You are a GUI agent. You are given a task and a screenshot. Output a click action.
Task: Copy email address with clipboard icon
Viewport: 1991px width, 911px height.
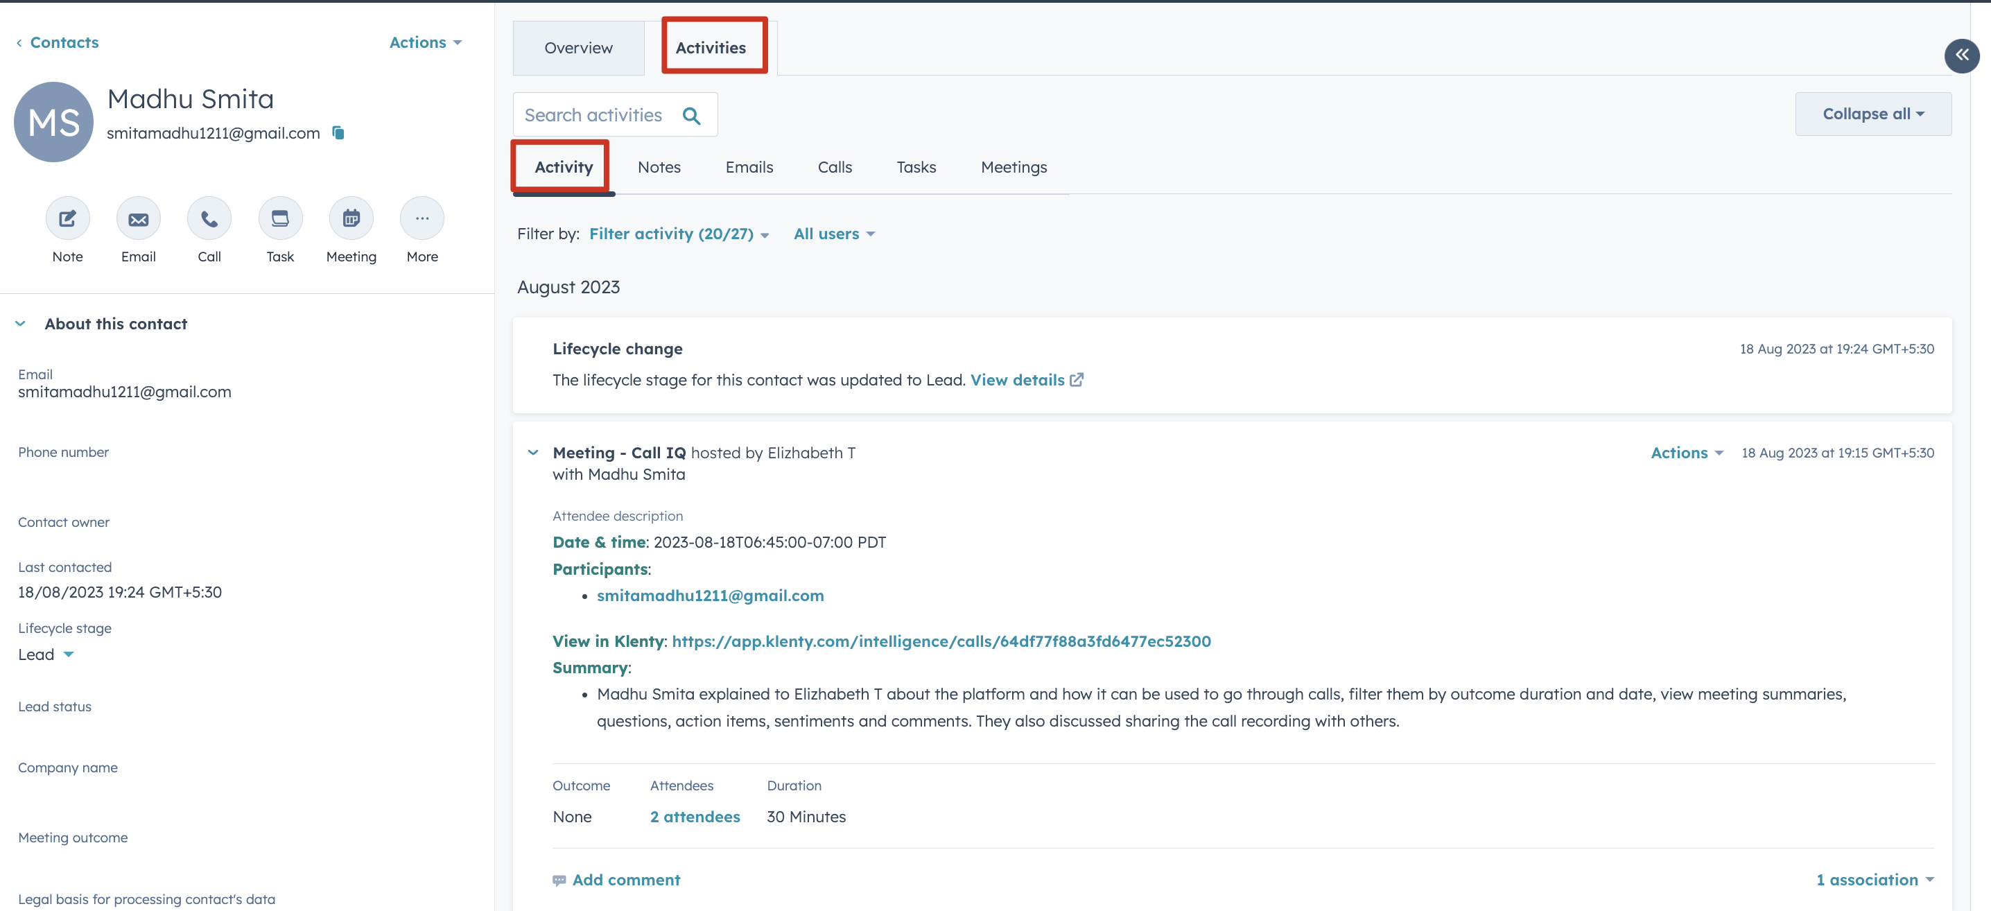pyautogui.click(x=338, y=133)
